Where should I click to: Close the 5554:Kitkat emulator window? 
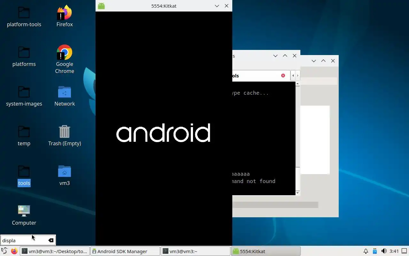[x=227, y=6]
